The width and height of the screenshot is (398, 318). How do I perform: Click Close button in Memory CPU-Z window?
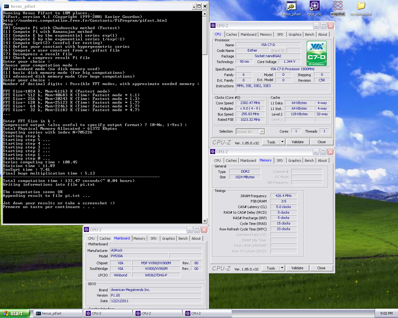tap(321, 268)
